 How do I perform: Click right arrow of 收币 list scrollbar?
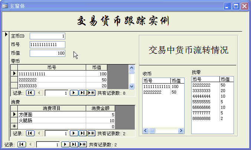(x=181, y=130)
